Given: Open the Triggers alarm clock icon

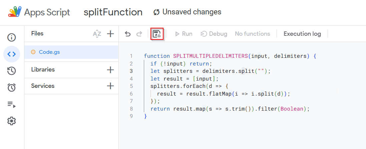Looking at the screenshot, I should (12, 88).
